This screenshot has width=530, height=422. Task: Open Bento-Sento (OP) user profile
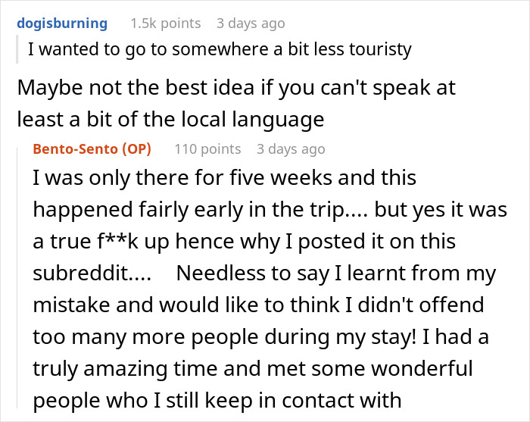92,148
